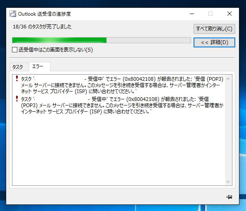The width and height of the screenshot is (246, 211).
Task: Click the disabled maximize window button
Action: pos(211,14)
